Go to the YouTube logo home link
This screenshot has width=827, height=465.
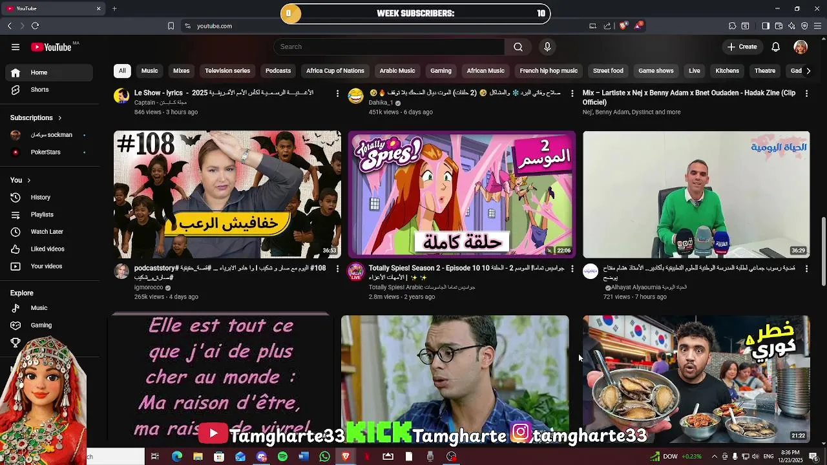point(52,47)
